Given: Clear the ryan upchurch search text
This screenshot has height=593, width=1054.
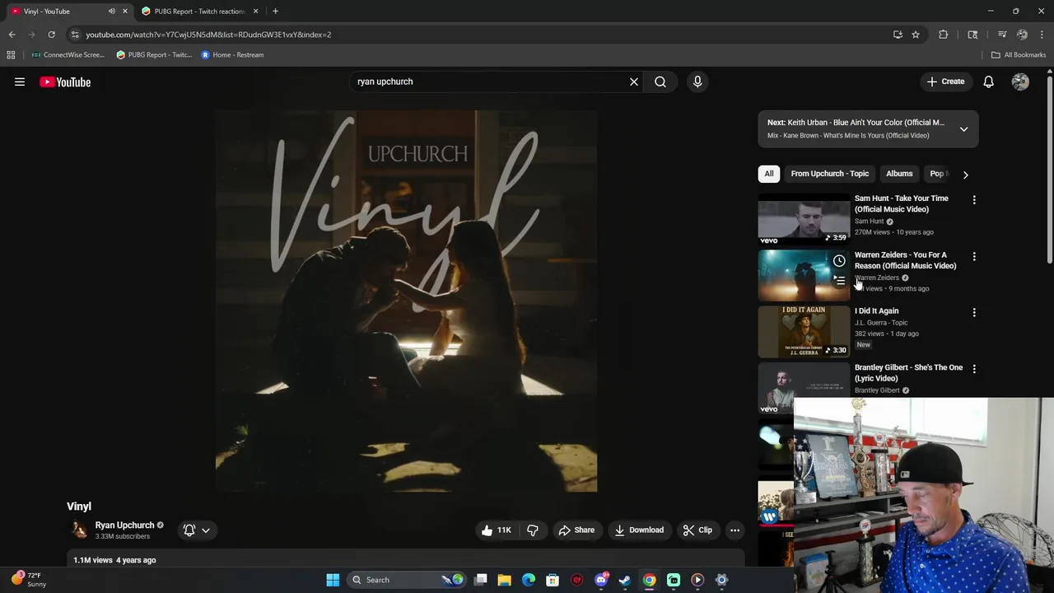Looking at the screenshot, I should [634, 82].
